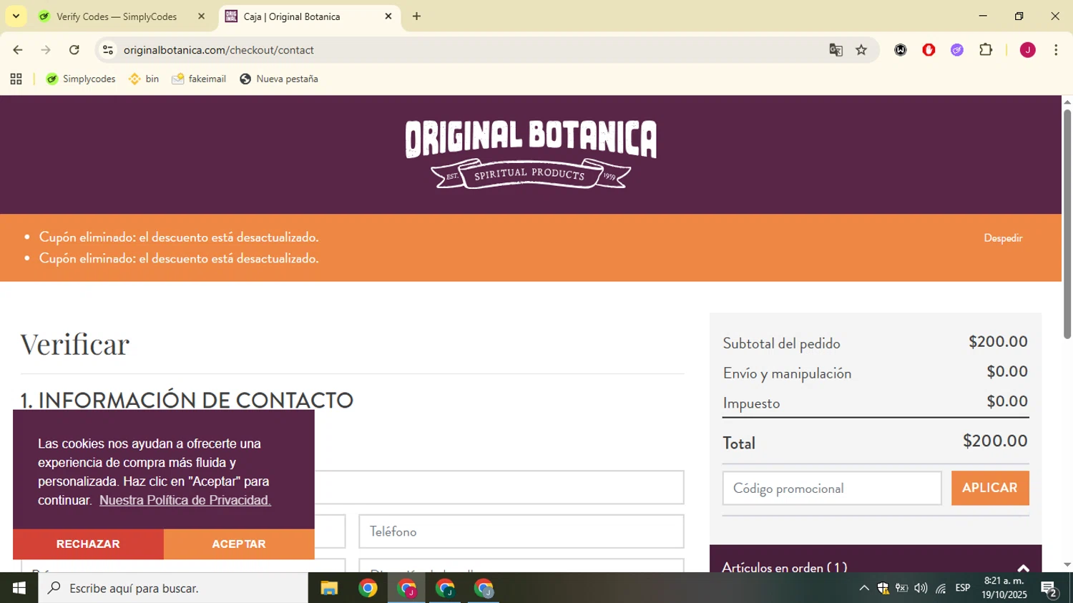The height and width of the screenshot is (603, 1073).
Task: Open the bin bookmark
Action: click(x=144, y=79)
